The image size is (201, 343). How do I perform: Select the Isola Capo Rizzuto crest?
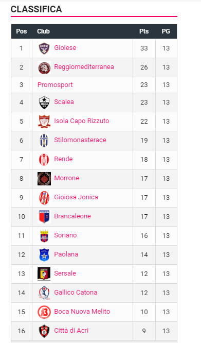click(x=44, y=122)
